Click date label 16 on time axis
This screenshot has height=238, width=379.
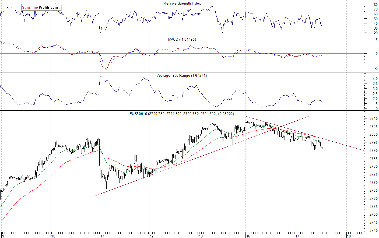tap(248, 236)
